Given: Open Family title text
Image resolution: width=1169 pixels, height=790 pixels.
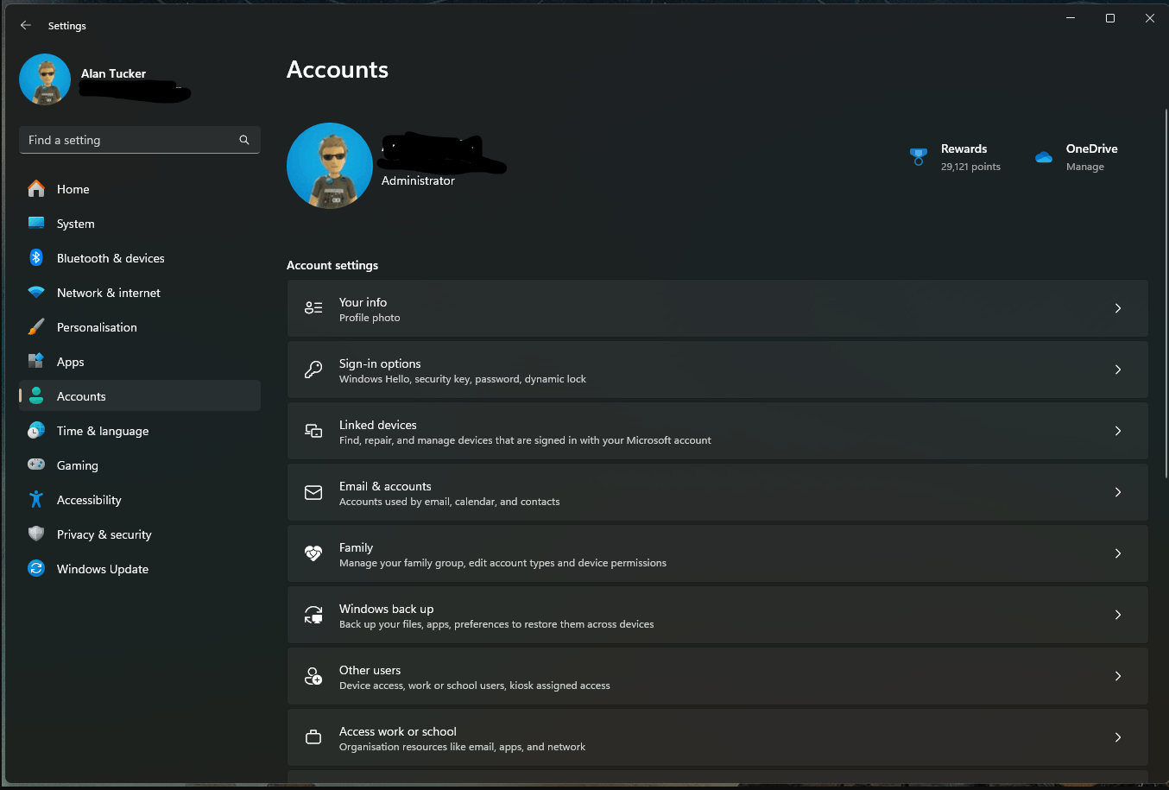Looking at the screenshot, I should point(356,547).
